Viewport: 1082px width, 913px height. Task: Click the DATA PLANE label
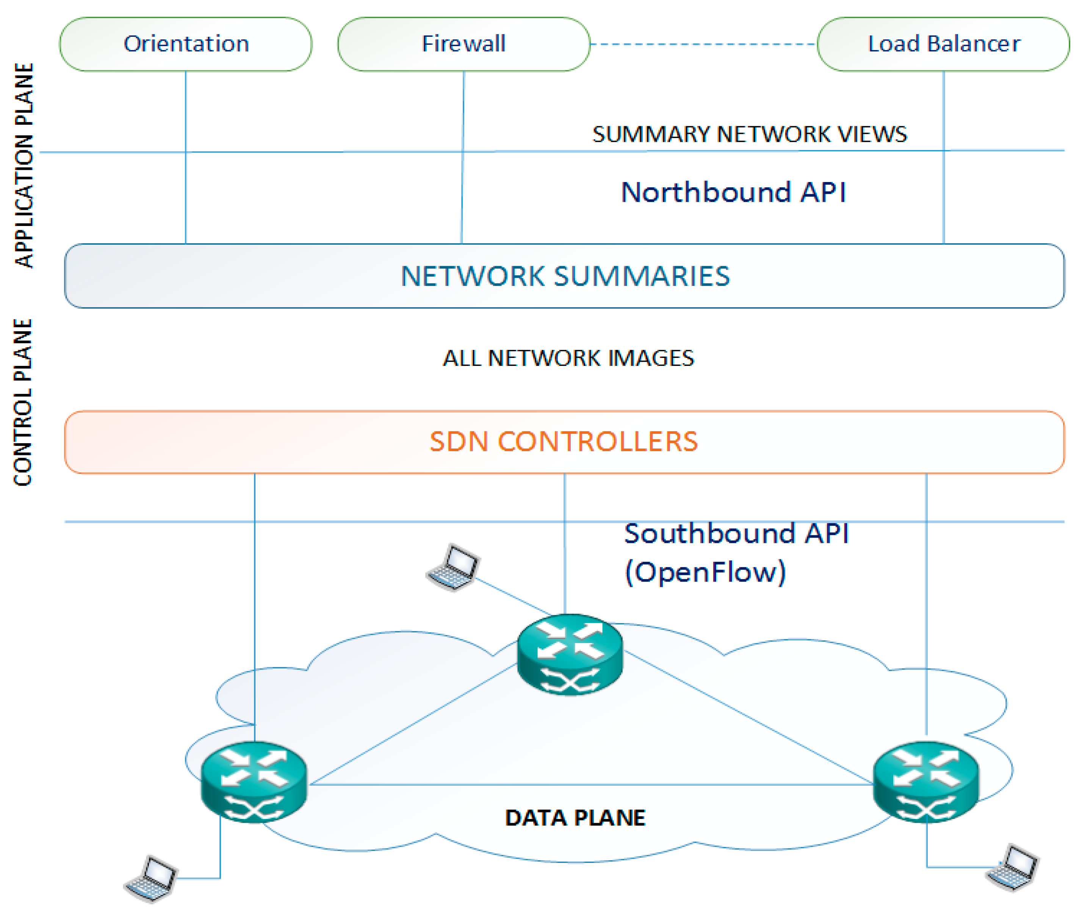tap(575, 818)
